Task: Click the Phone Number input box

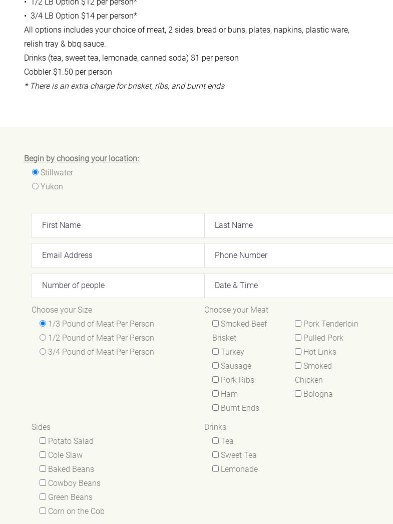Action: 298,255
